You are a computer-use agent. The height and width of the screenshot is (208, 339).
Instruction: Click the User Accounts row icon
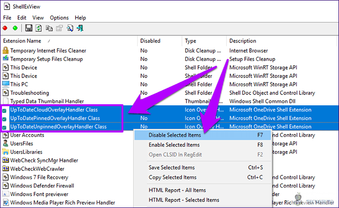click(x=6, y=135)
